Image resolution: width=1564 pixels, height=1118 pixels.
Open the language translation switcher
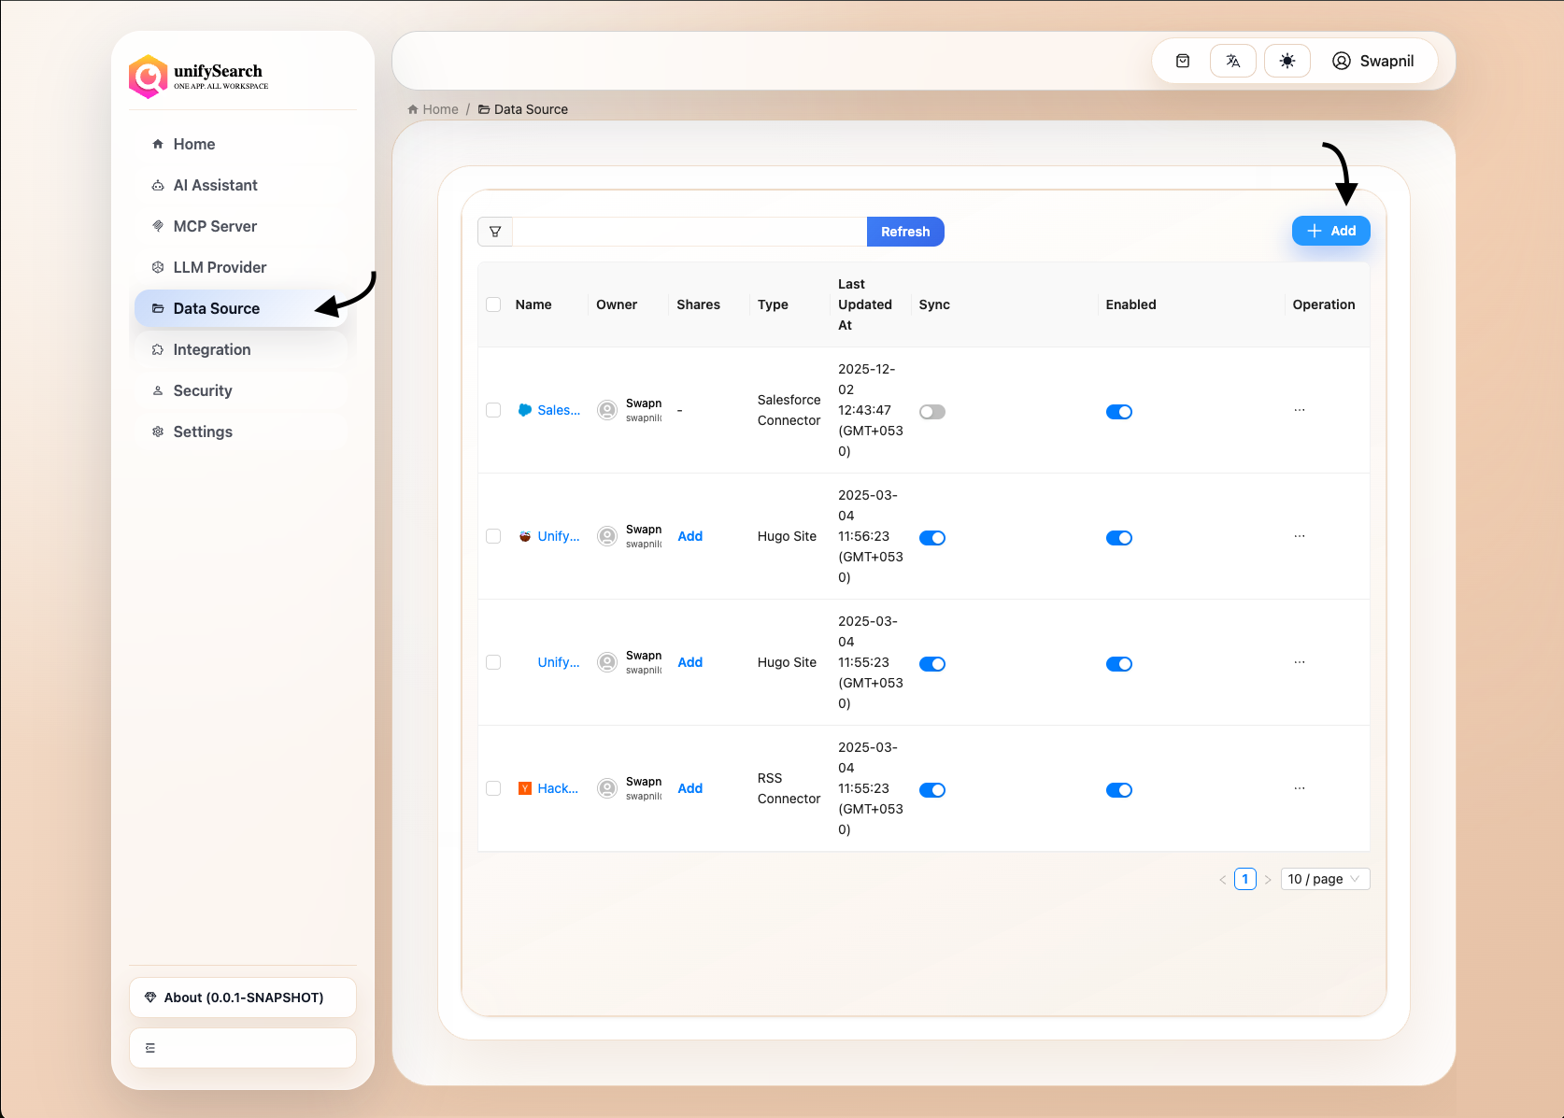(x=1232, y=60)
